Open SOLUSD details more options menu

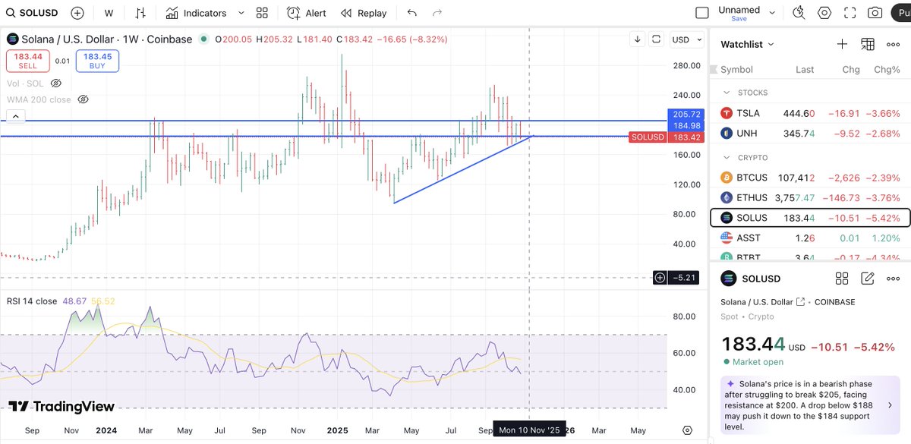coord(894,279)
